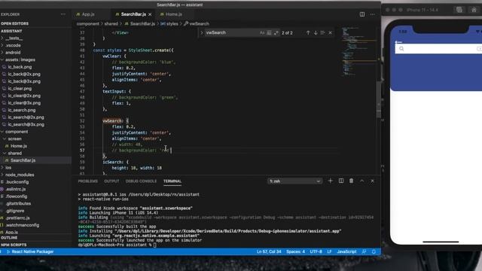Click React Native Packager in status bar
Screen dimensions: 482x271
pyautogui.click(x=30, y=251)
